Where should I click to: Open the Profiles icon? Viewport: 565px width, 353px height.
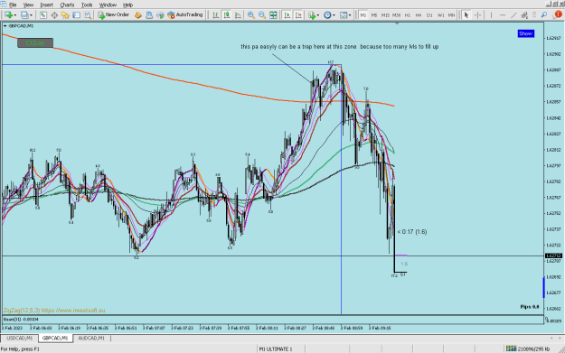(24, 15)
